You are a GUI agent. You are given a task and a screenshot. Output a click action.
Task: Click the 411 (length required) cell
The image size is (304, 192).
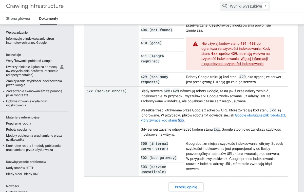coord(152,59)
